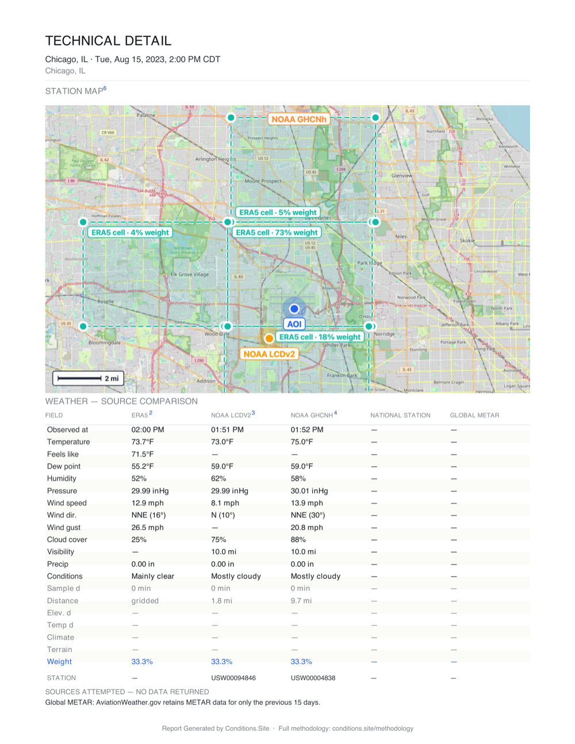The width and height of the screenshot is (575, 744).
Task: Open footnote 2 beside the ERA5 column header
Action: point(151,413)
